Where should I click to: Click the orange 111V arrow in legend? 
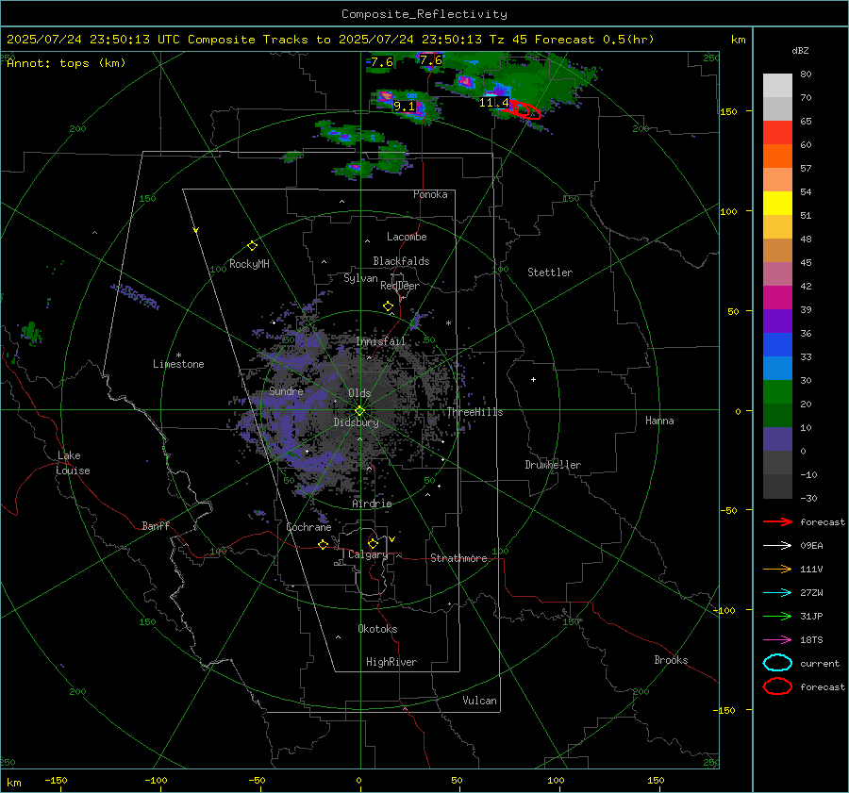(x=777, y=569)
